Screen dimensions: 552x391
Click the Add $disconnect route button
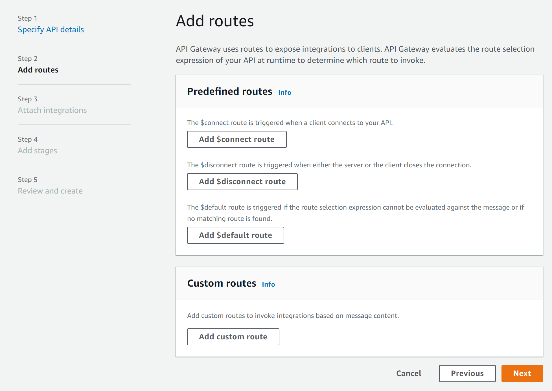click(242, 182)
